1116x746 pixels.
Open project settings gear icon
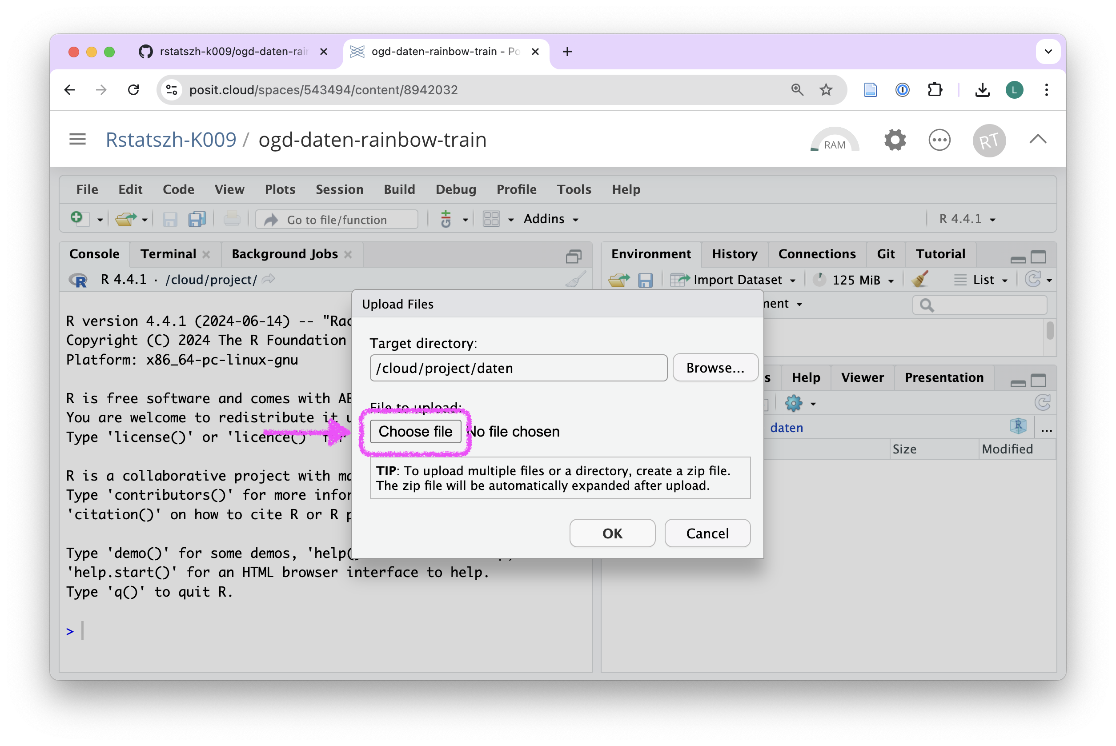click(895, 140)
